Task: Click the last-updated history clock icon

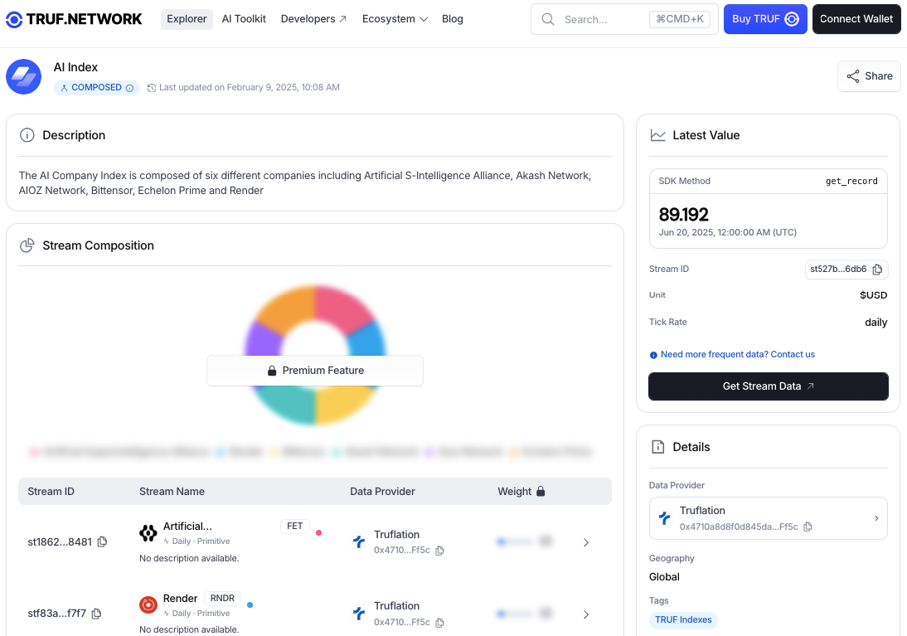Action: point(152,88)
